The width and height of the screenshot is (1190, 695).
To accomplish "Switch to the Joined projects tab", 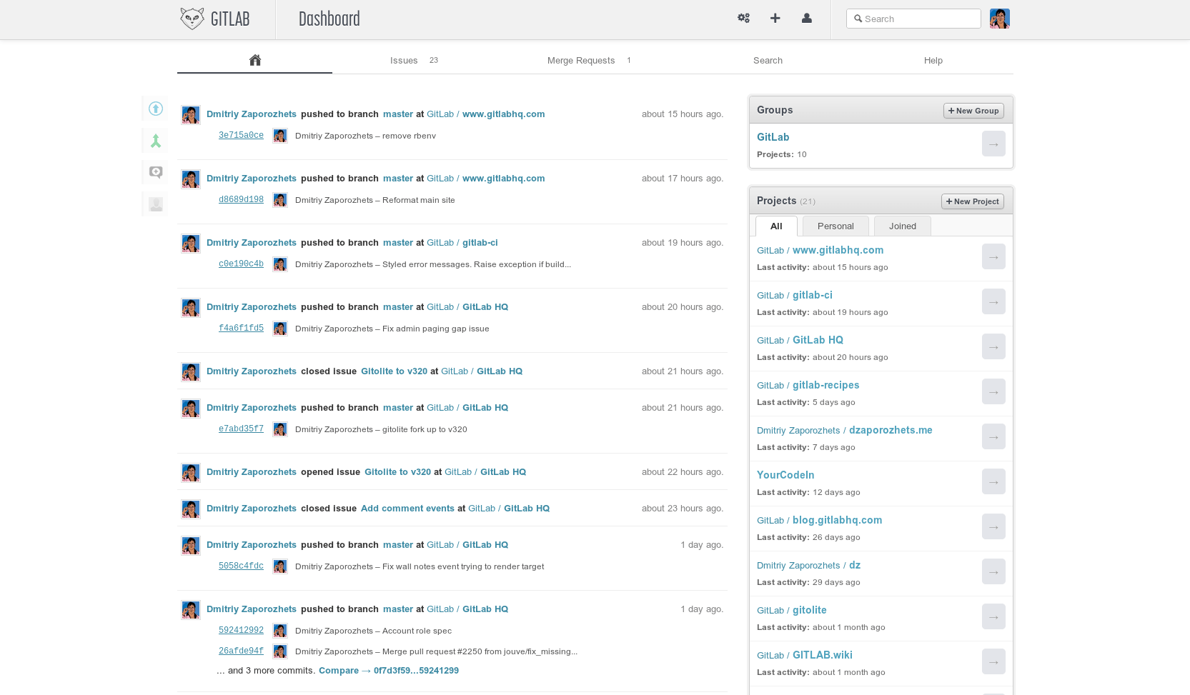I will (902, 226).
